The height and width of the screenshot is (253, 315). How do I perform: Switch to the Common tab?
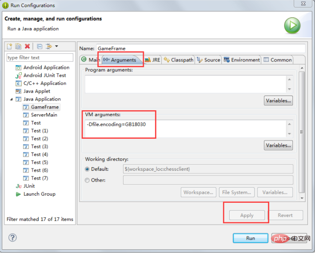click(277, 60)
